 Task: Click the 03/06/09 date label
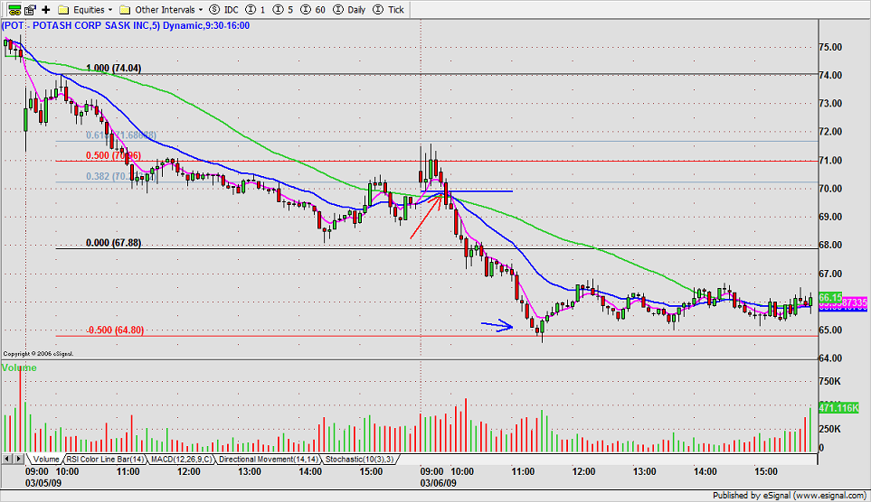tap(439, 483)
